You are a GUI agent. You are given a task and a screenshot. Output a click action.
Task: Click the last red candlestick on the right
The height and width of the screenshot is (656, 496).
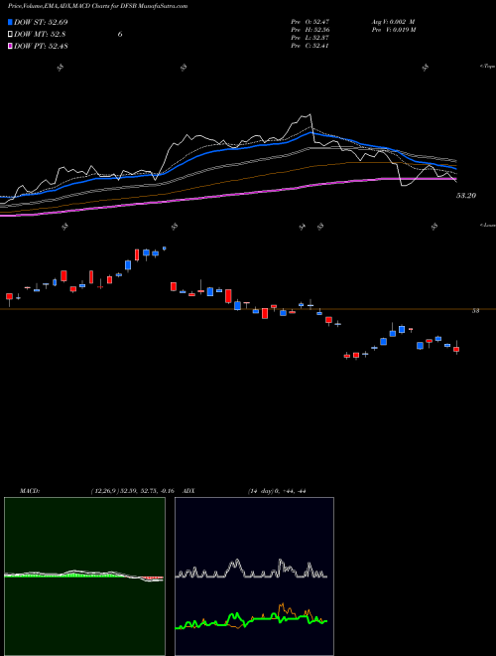(x=456, y=349)
